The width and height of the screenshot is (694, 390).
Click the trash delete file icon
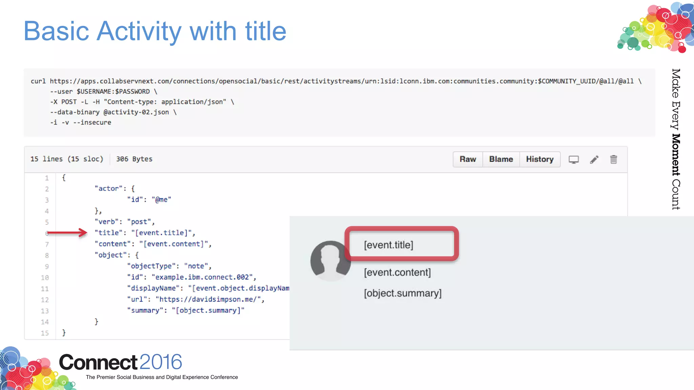(x=613, y=159)
